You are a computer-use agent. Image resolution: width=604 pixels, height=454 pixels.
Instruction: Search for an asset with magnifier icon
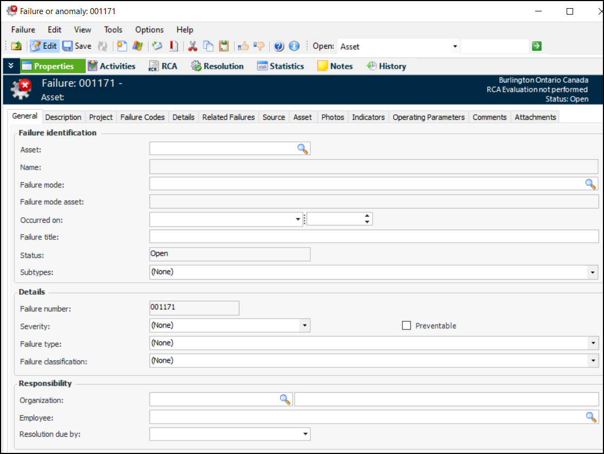point(303,149)
